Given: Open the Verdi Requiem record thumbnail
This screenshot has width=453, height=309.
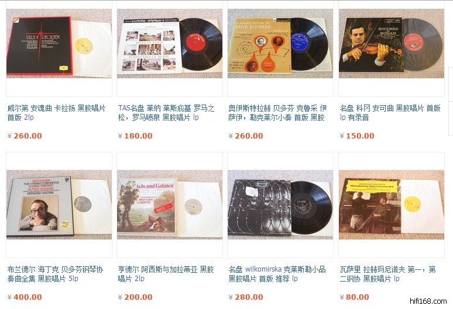Looking at the screenshot, I should click(x=59, y=43).
